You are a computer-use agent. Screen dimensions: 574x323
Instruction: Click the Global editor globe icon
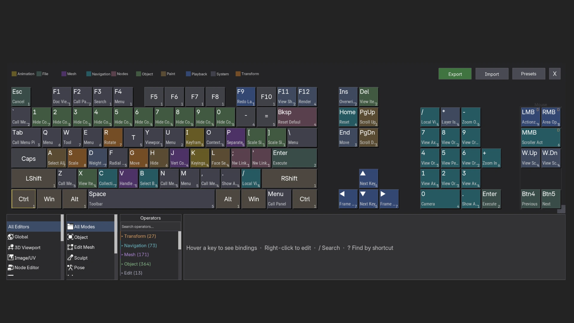(x=10, y=237)
